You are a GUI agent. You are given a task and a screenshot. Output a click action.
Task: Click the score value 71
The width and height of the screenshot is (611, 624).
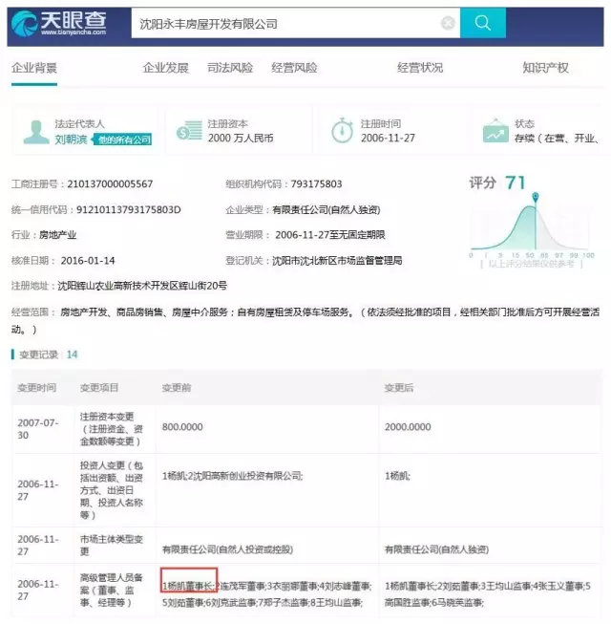coord(516,183)
